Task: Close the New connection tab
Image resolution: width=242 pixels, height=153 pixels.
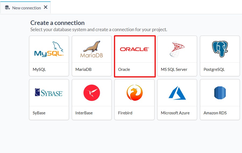Action: [x=45, y=7]
